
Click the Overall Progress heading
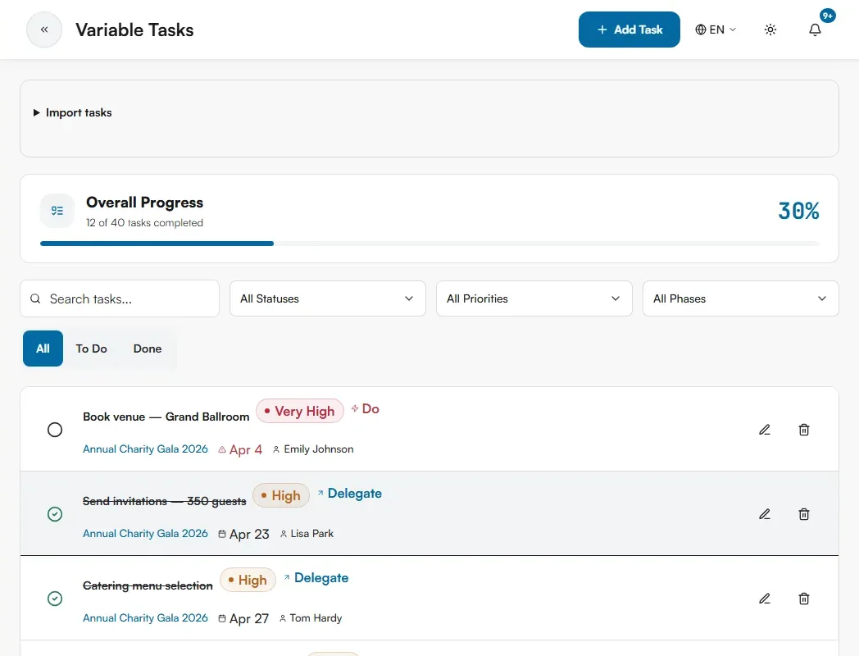click(x=144, y=203)
